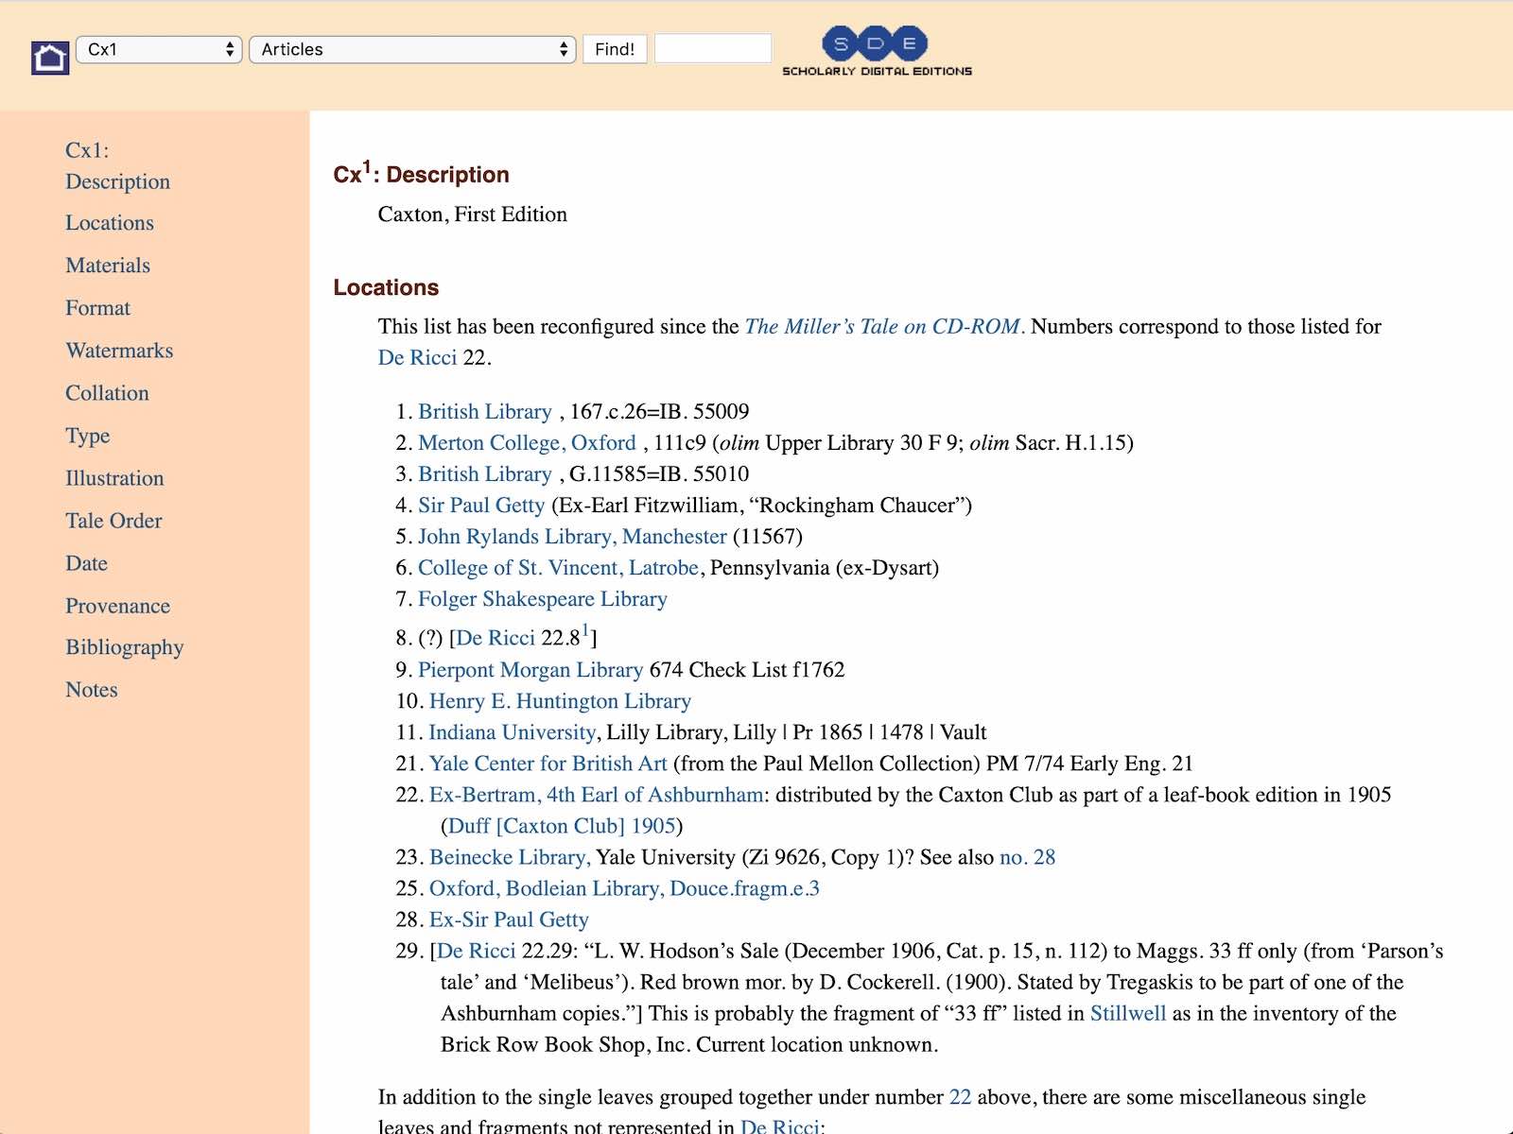The height and width of the screenshot is (1134, 1513).
Task: Select Materials in the sidebar
Action: coord(108,266)
